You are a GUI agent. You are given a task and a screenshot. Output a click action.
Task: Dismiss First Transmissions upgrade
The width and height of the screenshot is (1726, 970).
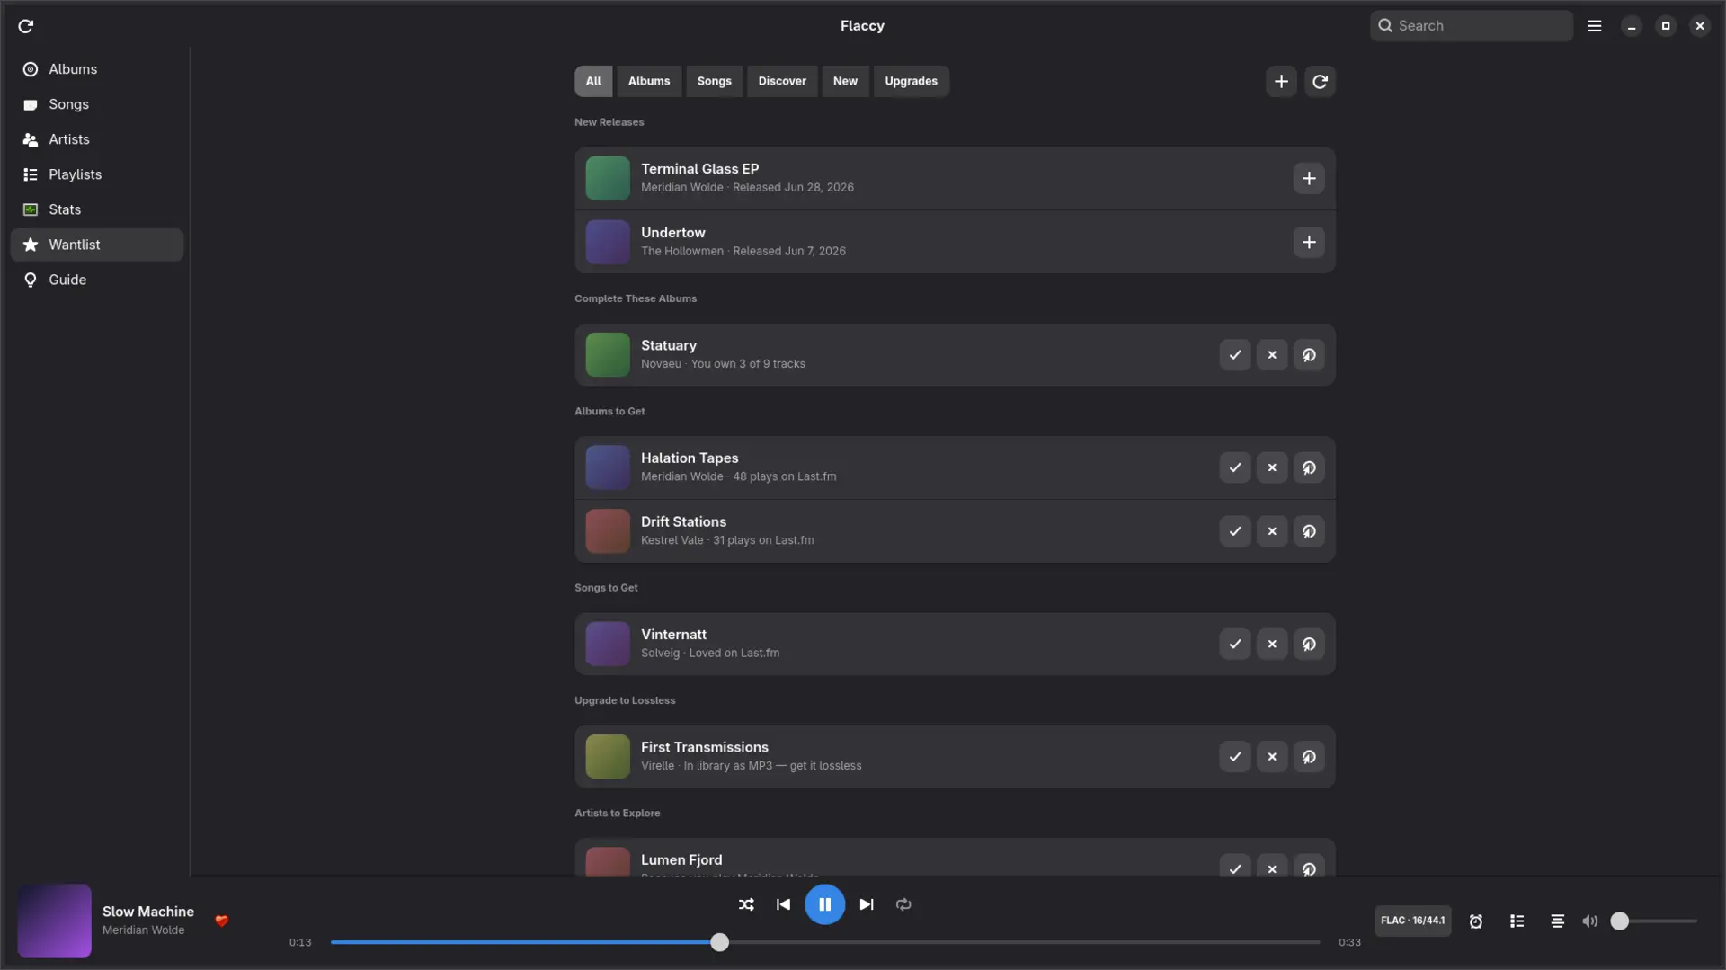[1272, 757]
